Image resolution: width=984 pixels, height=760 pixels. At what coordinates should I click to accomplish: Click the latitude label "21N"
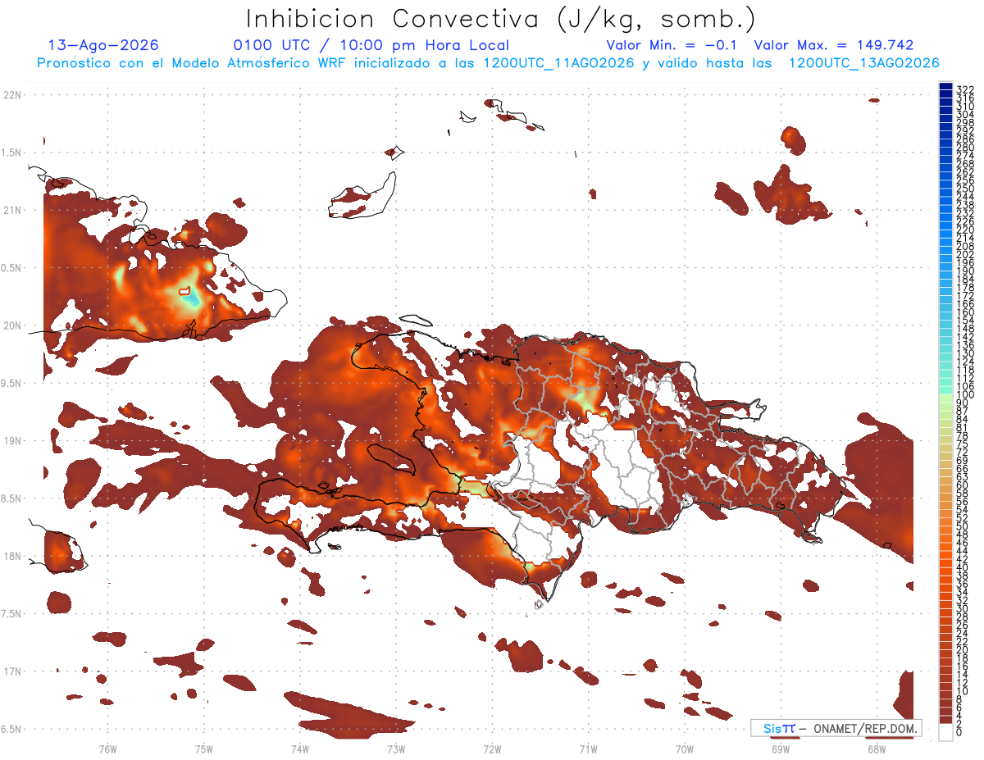[x=11, y=210]
